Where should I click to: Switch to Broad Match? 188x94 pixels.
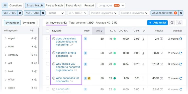(35, 6)
